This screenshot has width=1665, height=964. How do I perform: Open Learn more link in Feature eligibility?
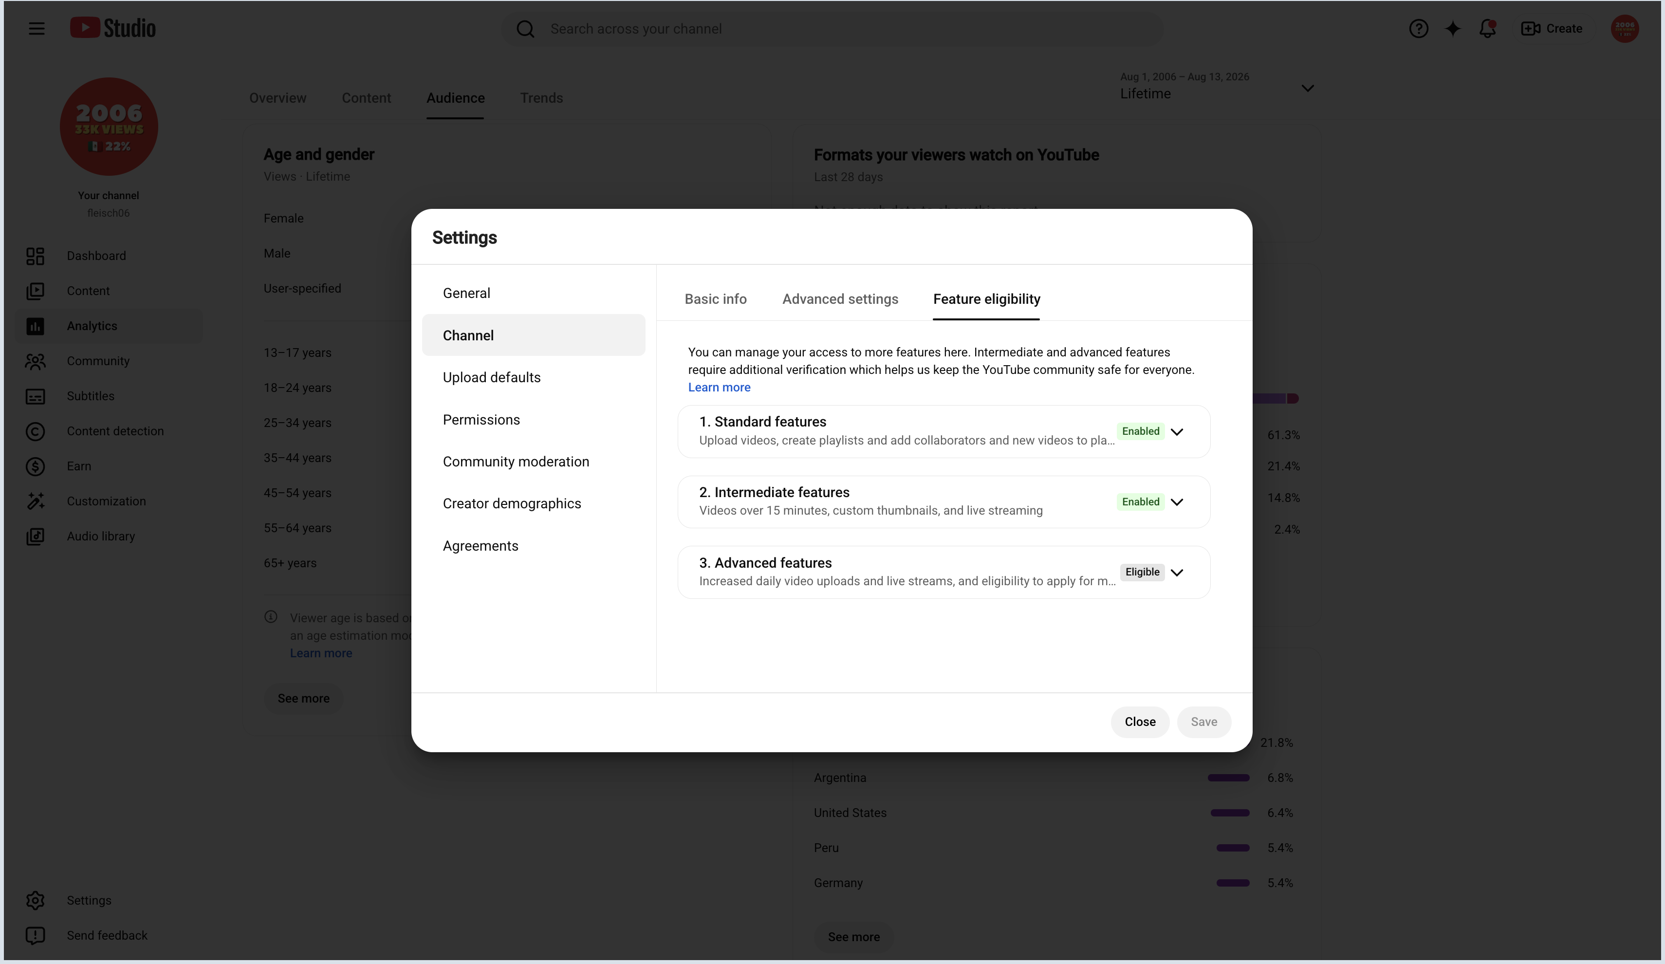(x=719, y=387)
